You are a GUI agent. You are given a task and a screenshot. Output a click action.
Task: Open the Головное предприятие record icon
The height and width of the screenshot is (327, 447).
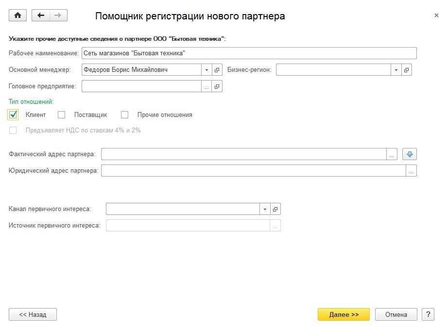coord(217,86)
